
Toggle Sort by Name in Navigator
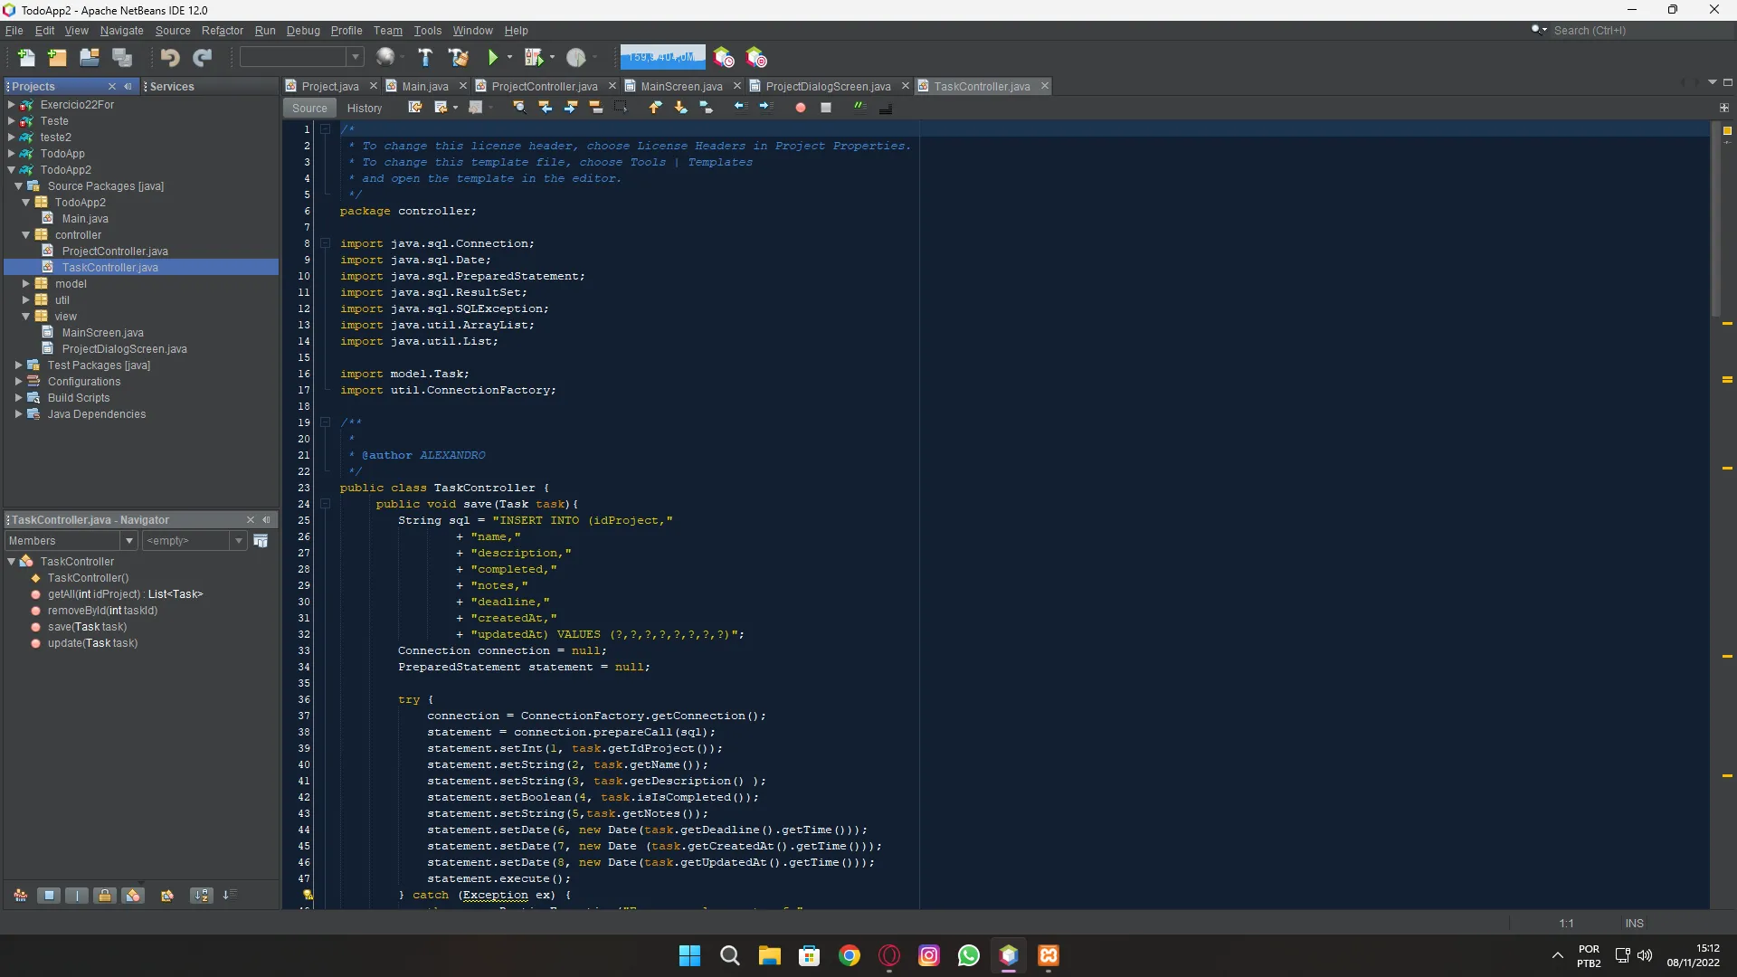(x=201, y=896)
